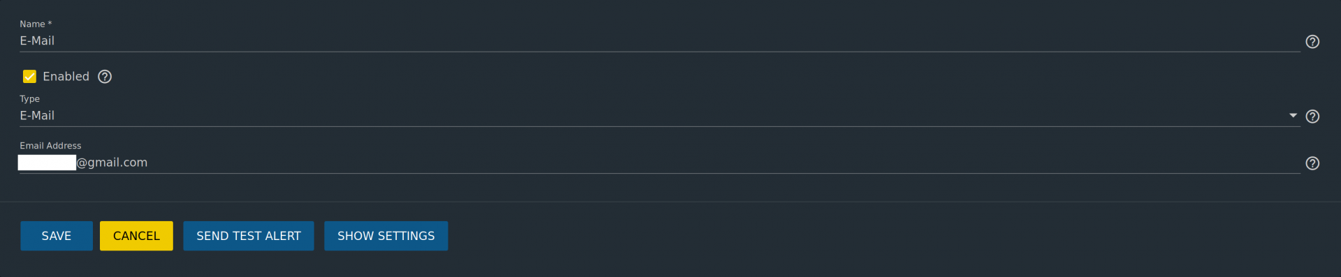1341x277 pixels.
Task: Open help icon for Email Address field
Action: (1312, 163)
